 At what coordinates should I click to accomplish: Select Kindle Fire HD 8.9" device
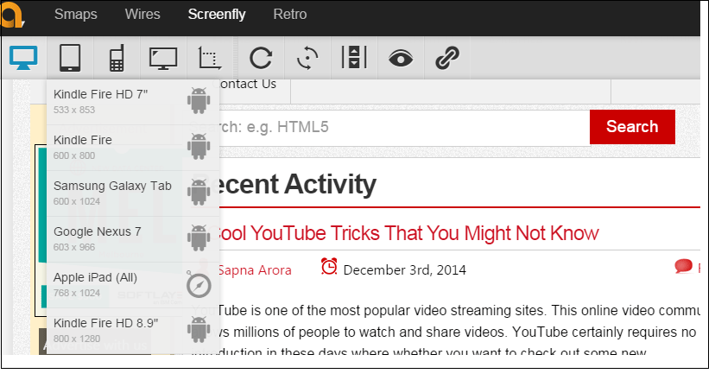(x=133, y=330)
